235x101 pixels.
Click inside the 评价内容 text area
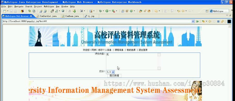click(x=132, y=61)
